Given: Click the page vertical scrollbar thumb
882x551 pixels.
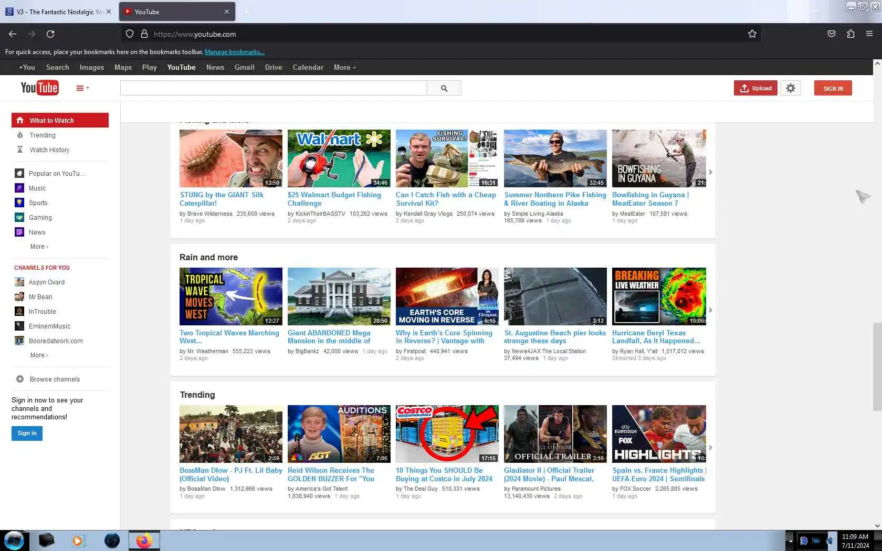Looking at the screenshot, I should (x=877, y=367).
